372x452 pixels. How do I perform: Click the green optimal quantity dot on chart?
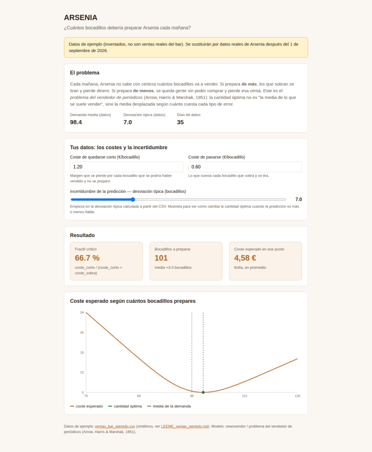tap(203, 392)
